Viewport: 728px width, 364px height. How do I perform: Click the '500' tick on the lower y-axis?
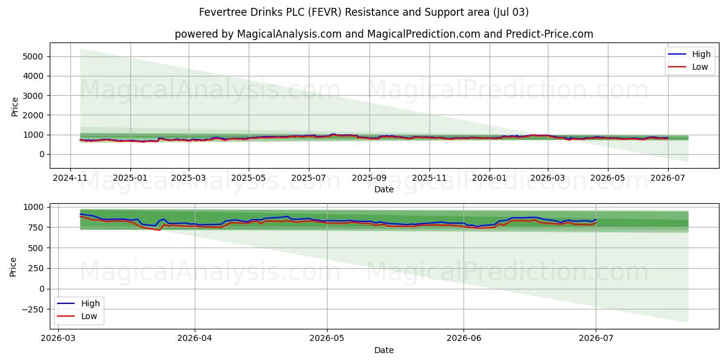pyautogui.click(x=37, y=248)
